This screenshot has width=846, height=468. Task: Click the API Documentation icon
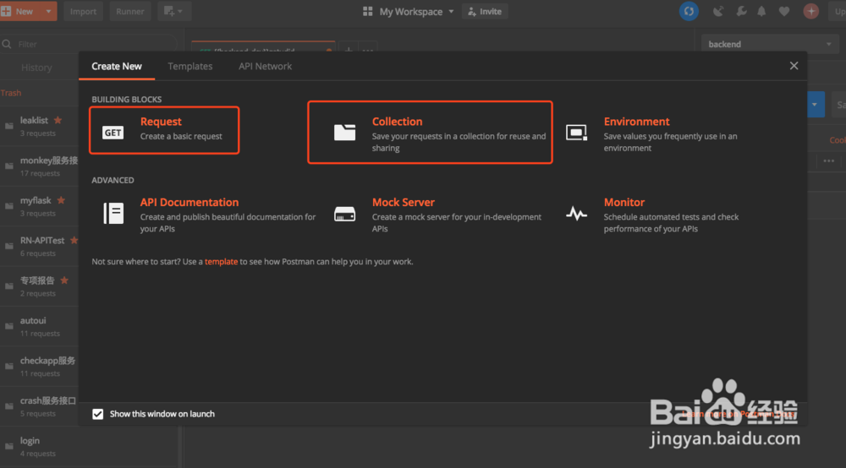click(113, 213)
